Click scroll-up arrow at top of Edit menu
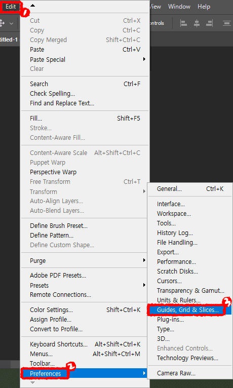 click(x=32, y=6)
